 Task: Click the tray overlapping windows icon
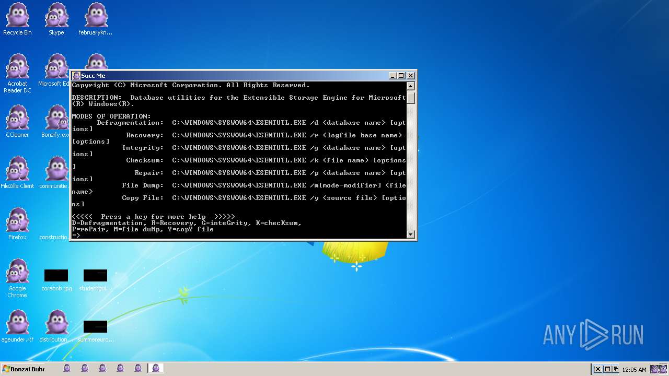(615, 369)
